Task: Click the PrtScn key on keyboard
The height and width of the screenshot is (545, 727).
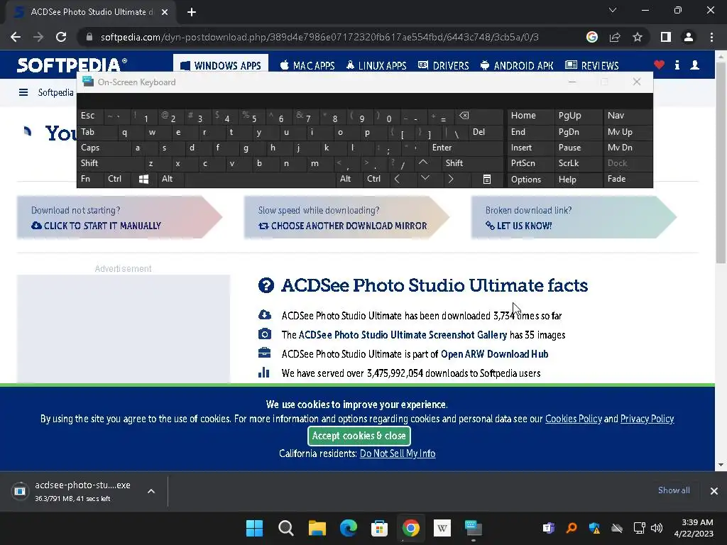Action: coord(530,163)
